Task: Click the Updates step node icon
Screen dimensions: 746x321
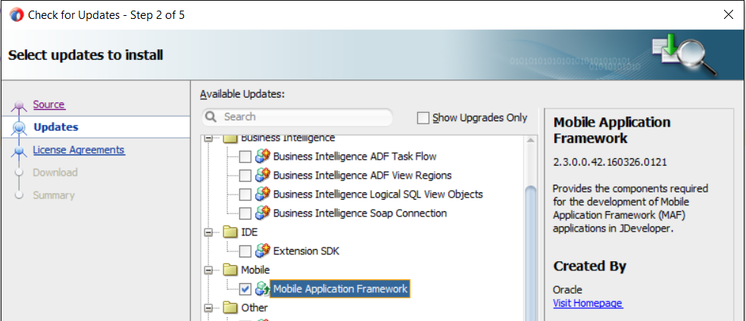Action: click(19, 127)
